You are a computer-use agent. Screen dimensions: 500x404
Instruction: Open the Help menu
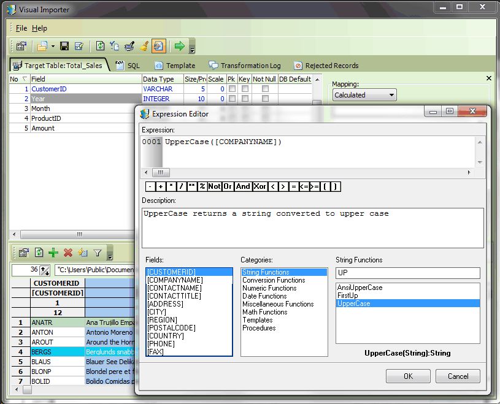[x=39, y=28]
